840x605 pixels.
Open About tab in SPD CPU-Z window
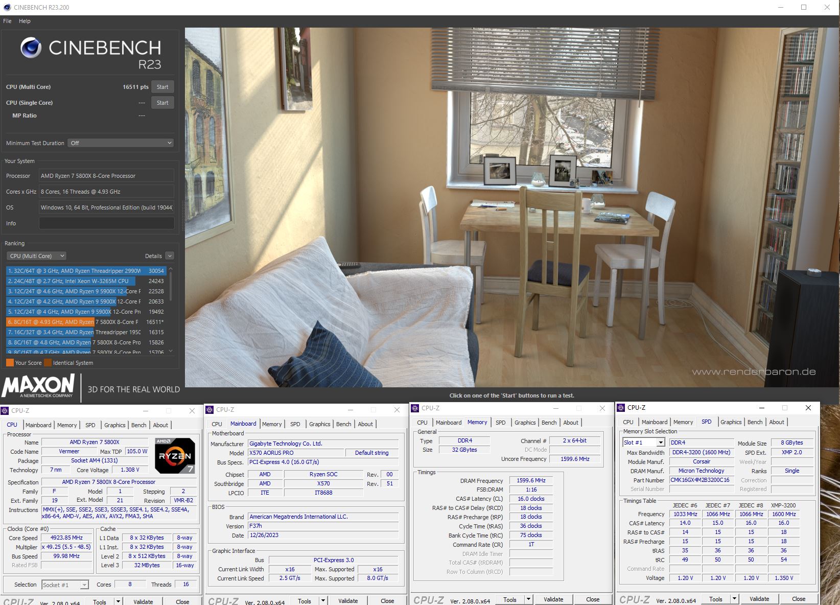777,422
